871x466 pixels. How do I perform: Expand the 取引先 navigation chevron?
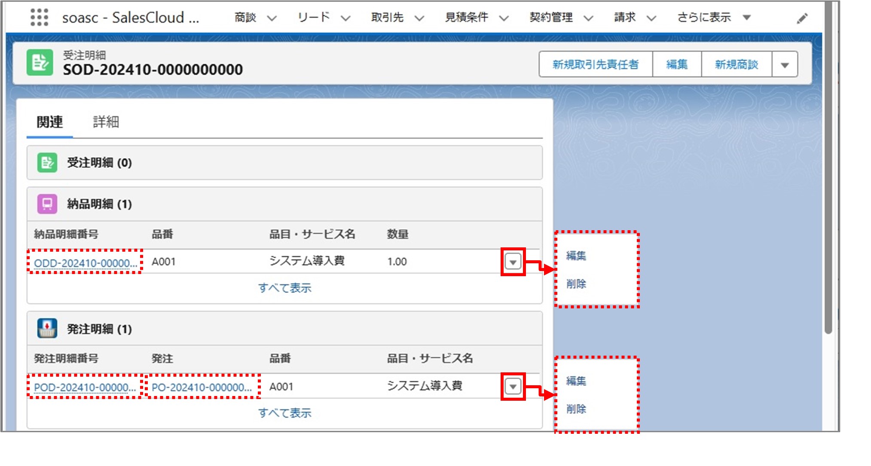419,18
